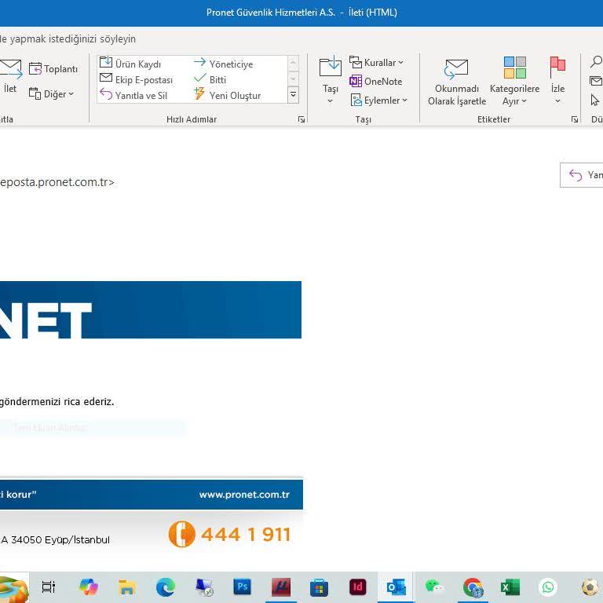Viewport: 603px width, 603px height.
Task: Select the Yöneticiye quick step
Action: [223, 64]
